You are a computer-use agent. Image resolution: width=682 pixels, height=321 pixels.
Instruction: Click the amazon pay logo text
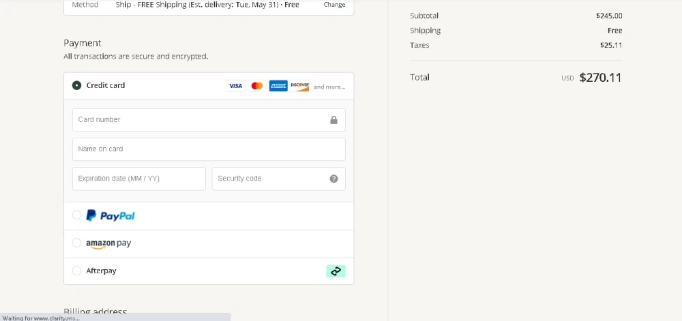coord(108,243)
